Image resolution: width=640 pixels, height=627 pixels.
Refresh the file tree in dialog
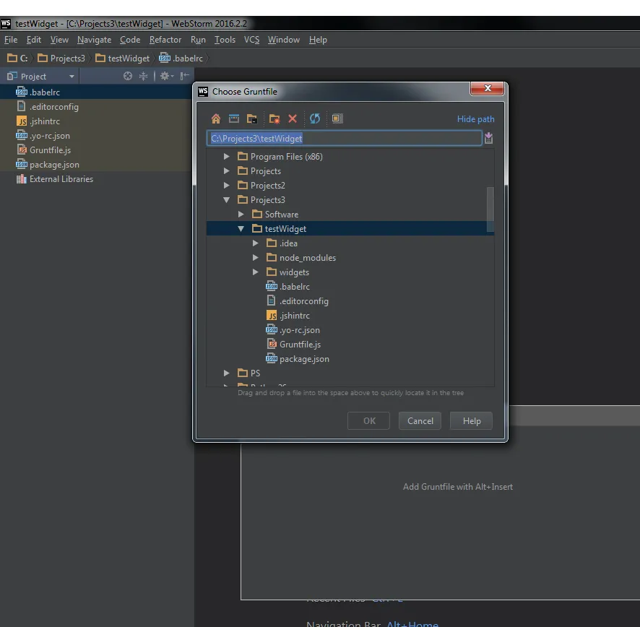point(315,119)
